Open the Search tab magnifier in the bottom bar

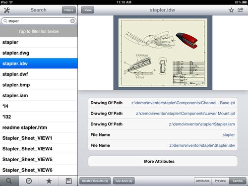(x=9, y=181)
